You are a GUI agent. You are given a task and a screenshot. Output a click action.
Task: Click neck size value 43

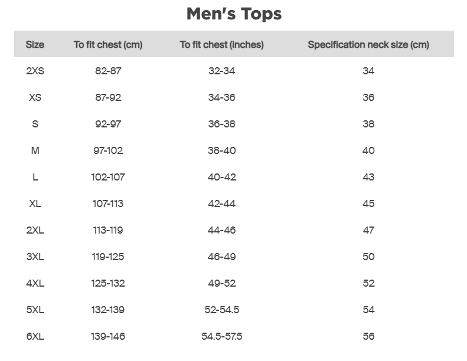pyautogui.click(x=368, y=177)
